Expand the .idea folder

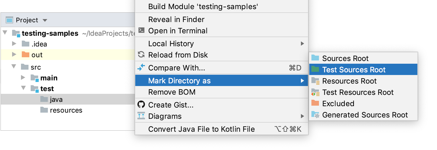coord(14,44)
